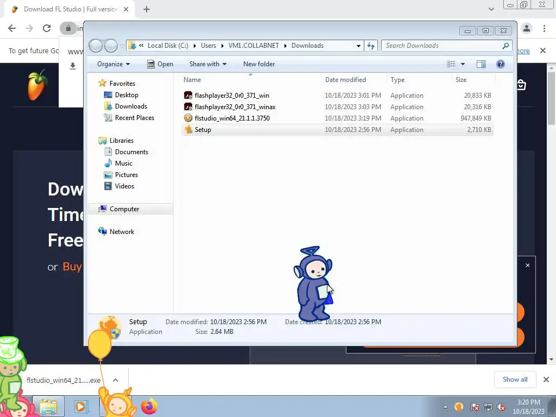The width and height of the screenshot is (556, 417).
Task: Sort files by the Type column
Action: click(420, 79)
